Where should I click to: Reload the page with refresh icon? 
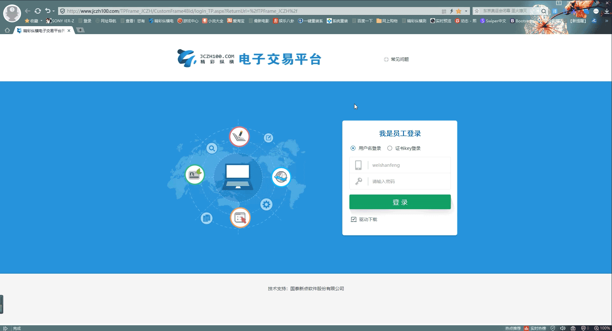(38, 11)
